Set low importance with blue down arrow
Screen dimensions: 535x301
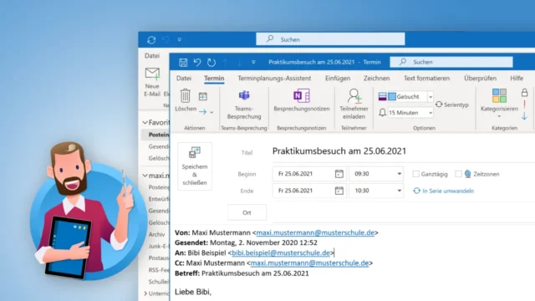[524, 116]
